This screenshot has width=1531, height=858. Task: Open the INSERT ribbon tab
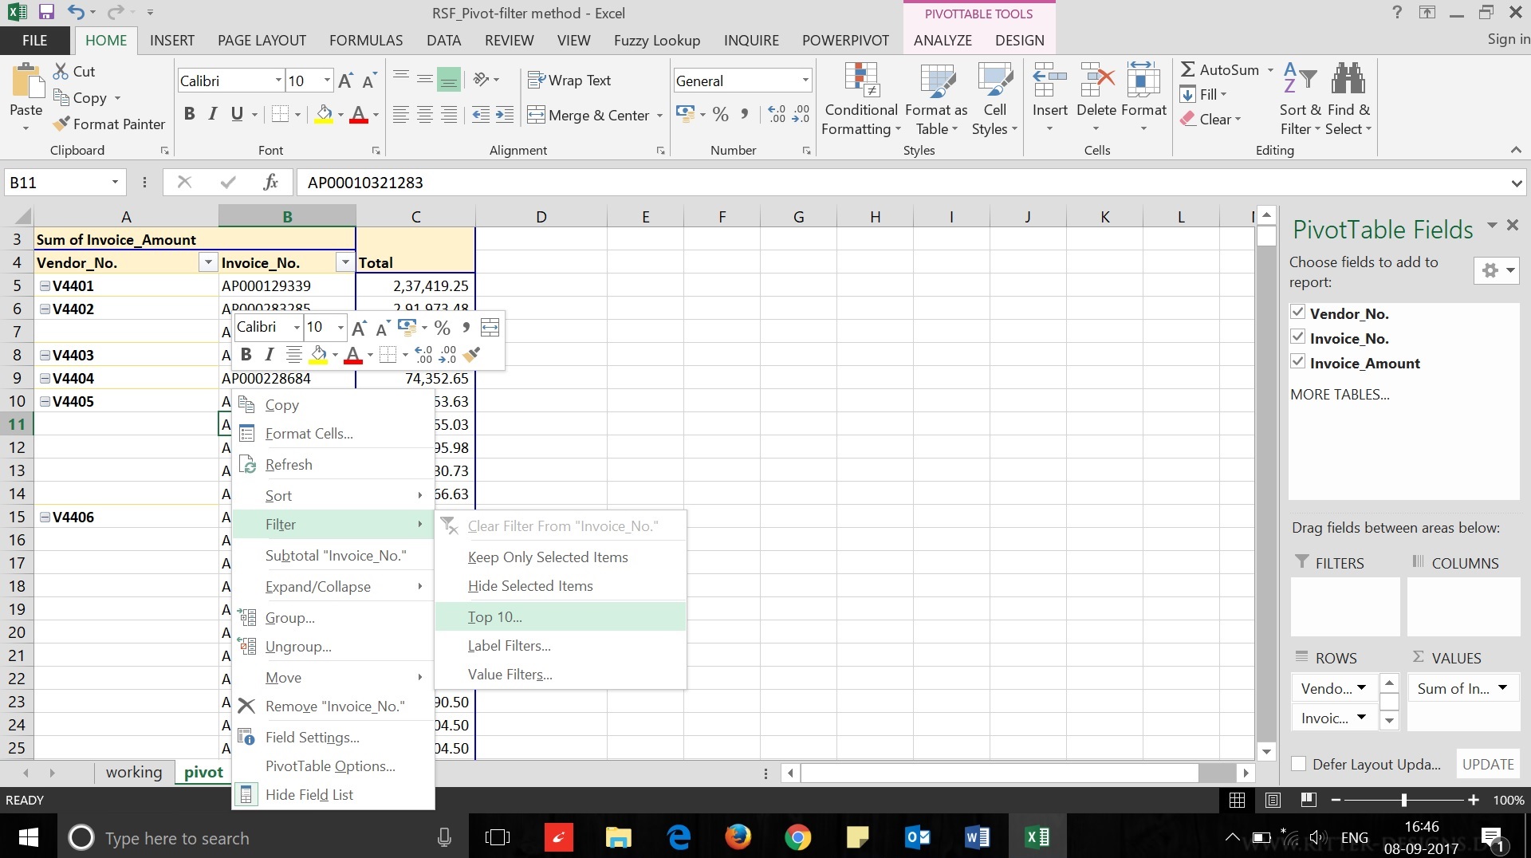point(172,41)
